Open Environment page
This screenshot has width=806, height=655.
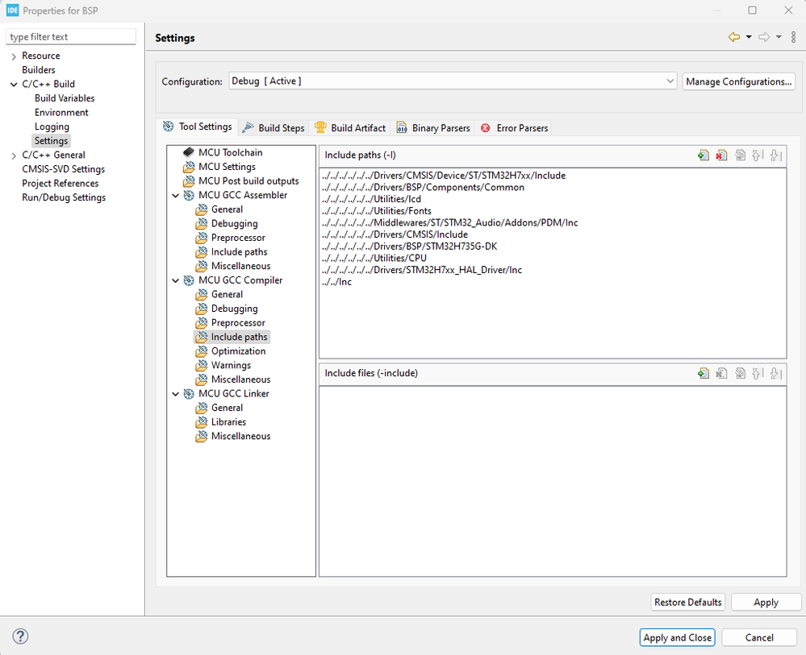[61, 113]
